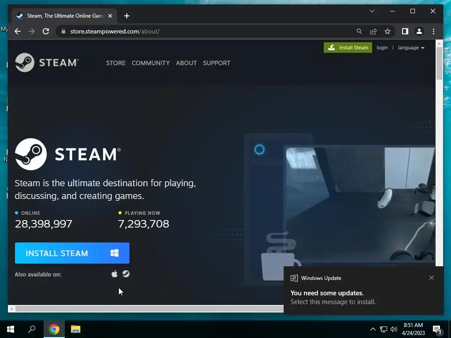Open the Windows Start menu
Viewport: 451px width, 338px height.
coord(11,329)
